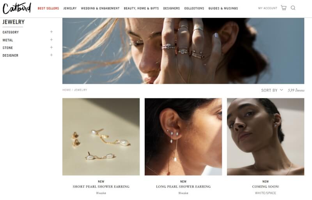Expand the Category filter plus icon
The width and height of the screenshot is (312, 200).
tap(51, 32)
